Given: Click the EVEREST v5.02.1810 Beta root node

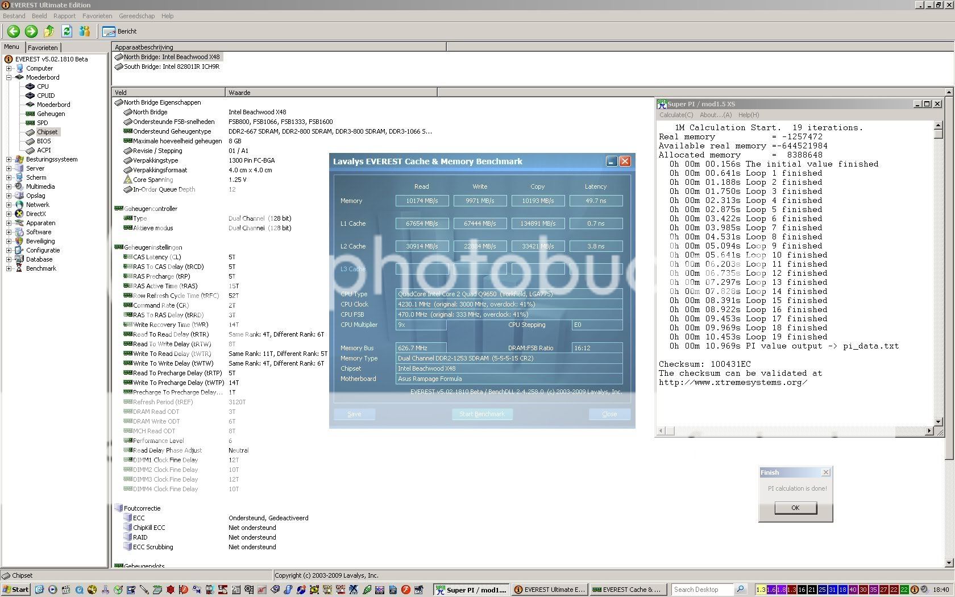Looking at the screenshot, I should (51, 59).
